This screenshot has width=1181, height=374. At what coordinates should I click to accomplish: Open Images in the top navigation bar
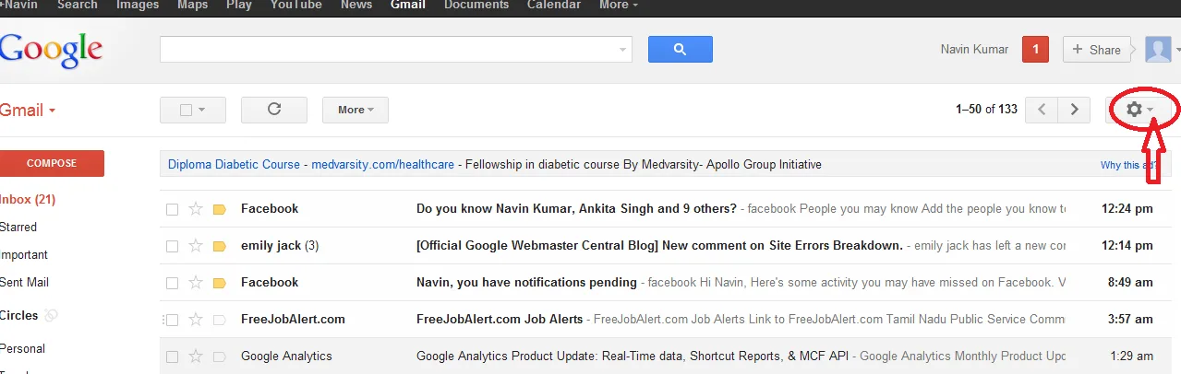click(137, 5)
